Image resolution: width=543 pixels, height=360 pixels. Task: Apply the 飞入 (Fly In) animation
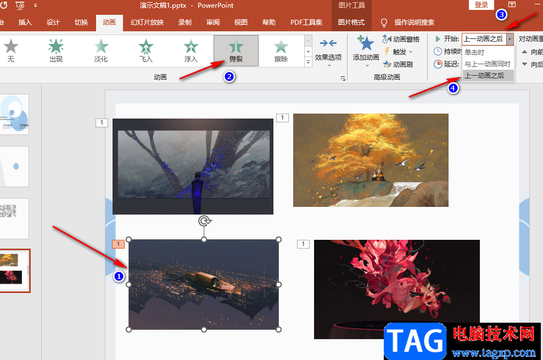click(x=146, y=50)
